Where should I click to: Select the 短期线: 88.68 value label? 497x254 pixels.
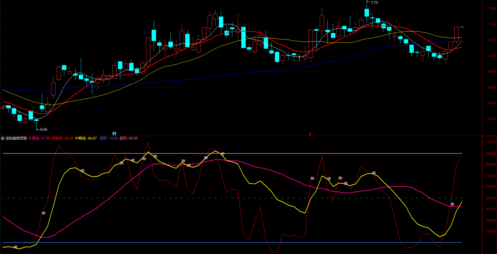click(63, 138)
